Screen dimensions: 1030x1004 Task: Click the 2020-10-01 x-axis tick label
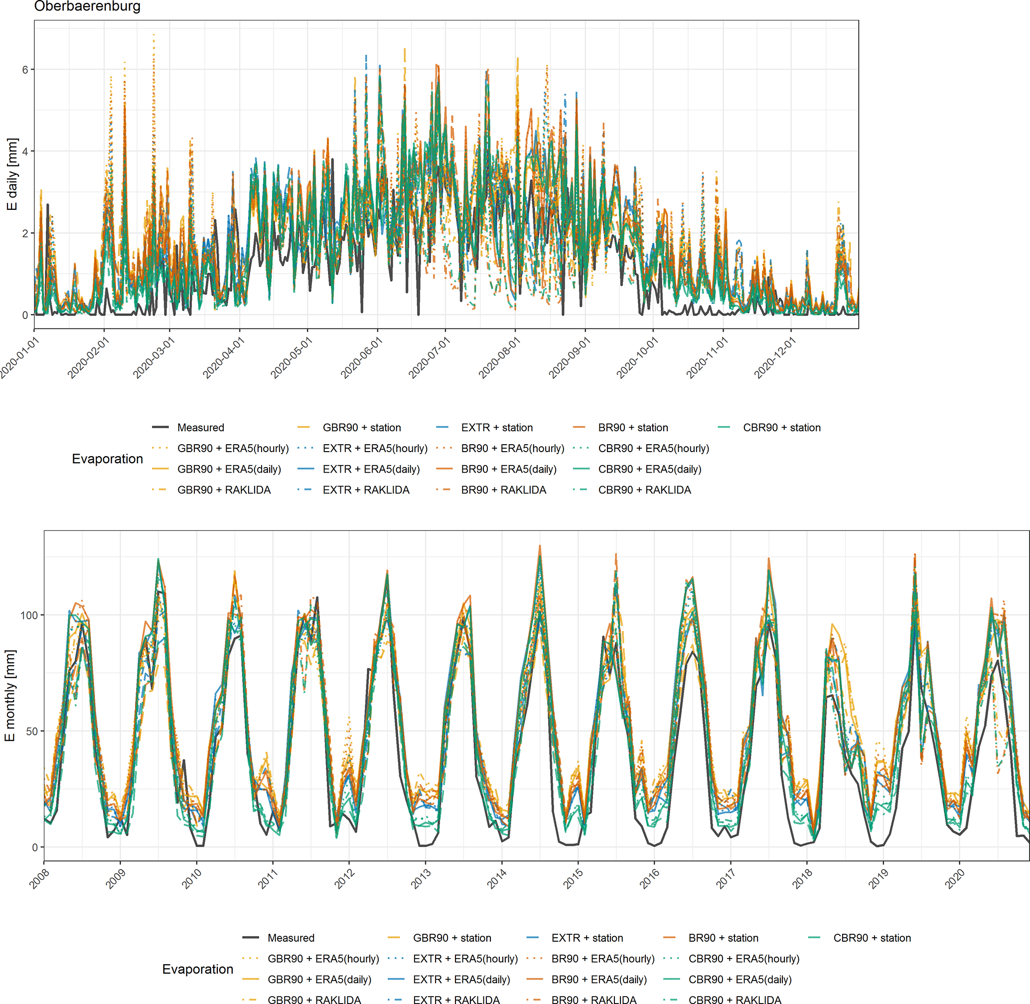pos(638,357)
